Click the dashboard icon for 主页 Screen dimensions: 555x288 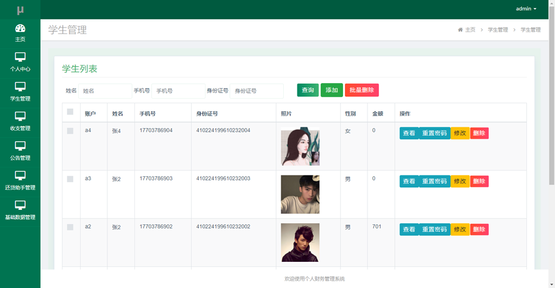click(x=20, y=29)
